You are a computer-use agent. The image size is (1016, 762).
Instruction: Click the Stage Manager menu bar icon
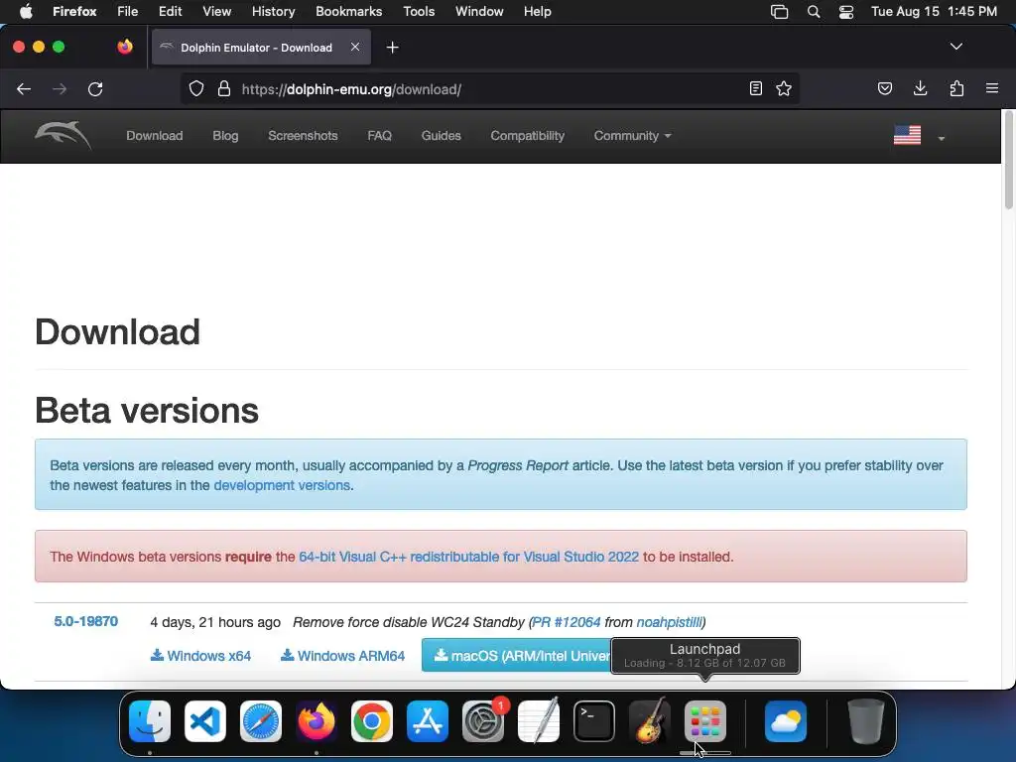coord(780,12)
